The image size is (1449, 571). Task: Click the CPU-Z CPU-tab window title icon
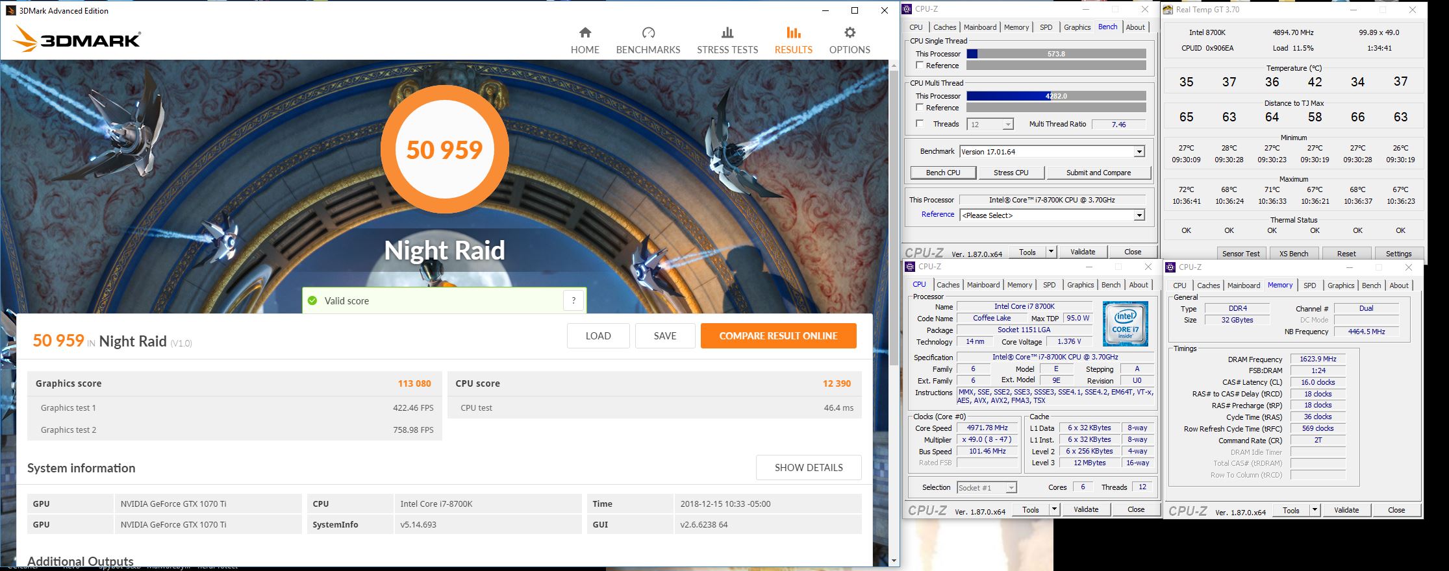coord(911,266)
